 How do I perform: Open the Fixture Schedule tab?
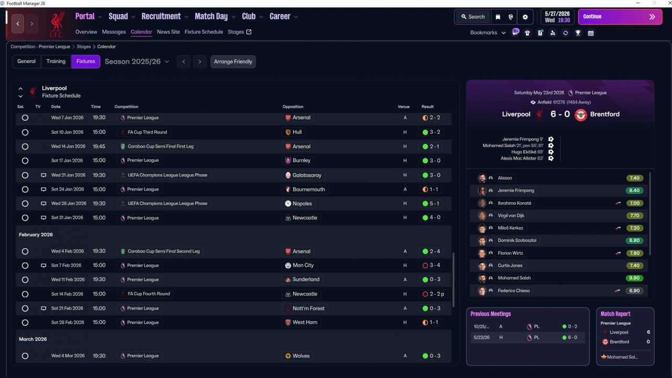point(204,32)
